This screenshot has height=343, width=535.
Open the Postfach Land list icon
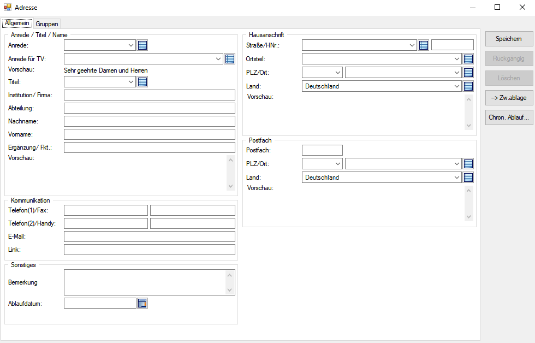tap(468, 178)
